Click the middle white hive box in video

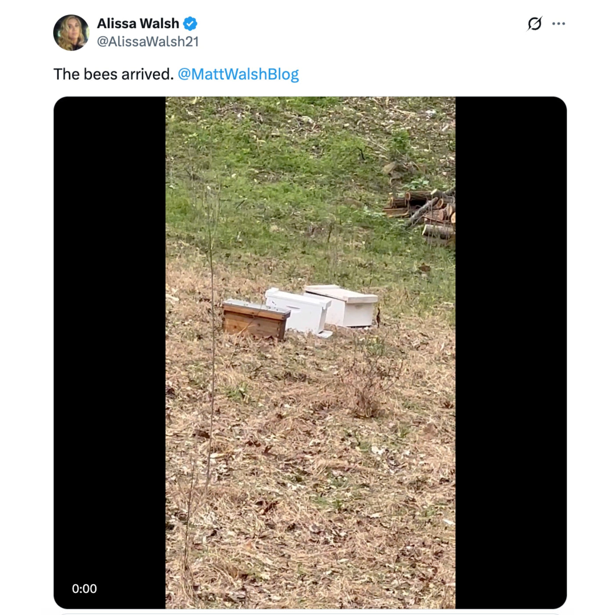(x=298, y=312)
